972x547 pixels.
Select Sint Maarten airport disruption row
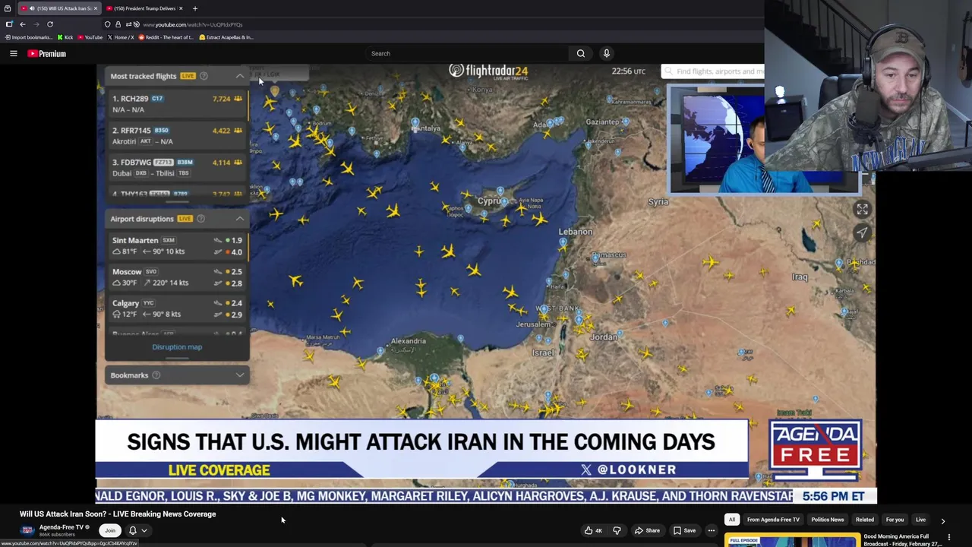coord(177,245)
